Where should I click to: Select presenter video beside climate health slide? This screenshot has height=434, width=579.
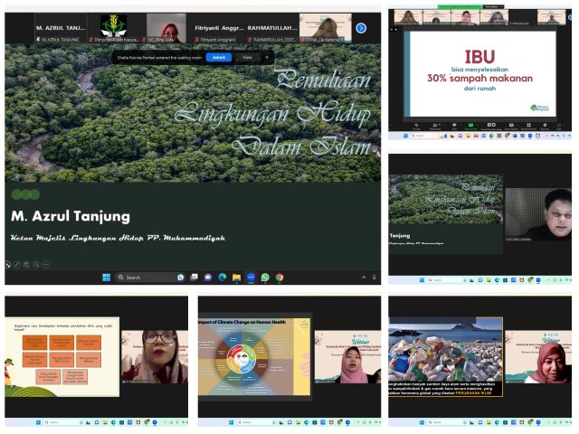(347, 357)
